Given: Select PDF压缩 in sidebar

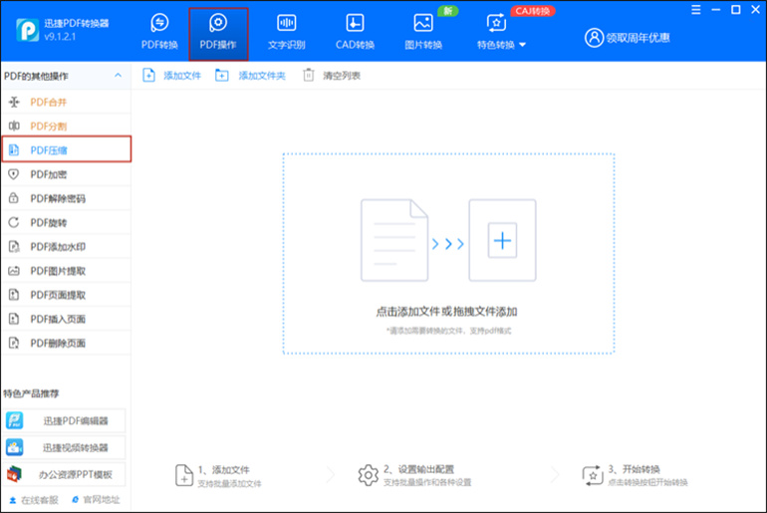Looking at the screenshot, I should [x=67, y=149].
